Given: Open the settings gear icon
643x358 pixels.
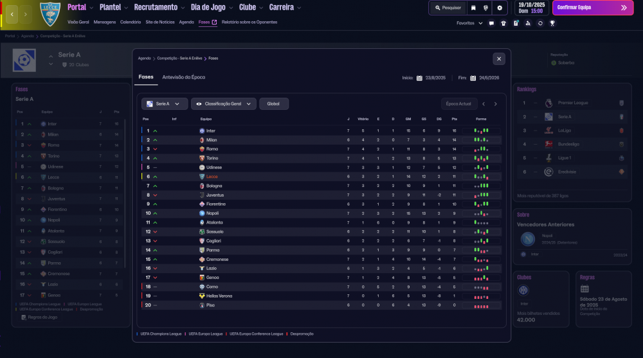Looking at the screenshot, I should coord(500,8).
